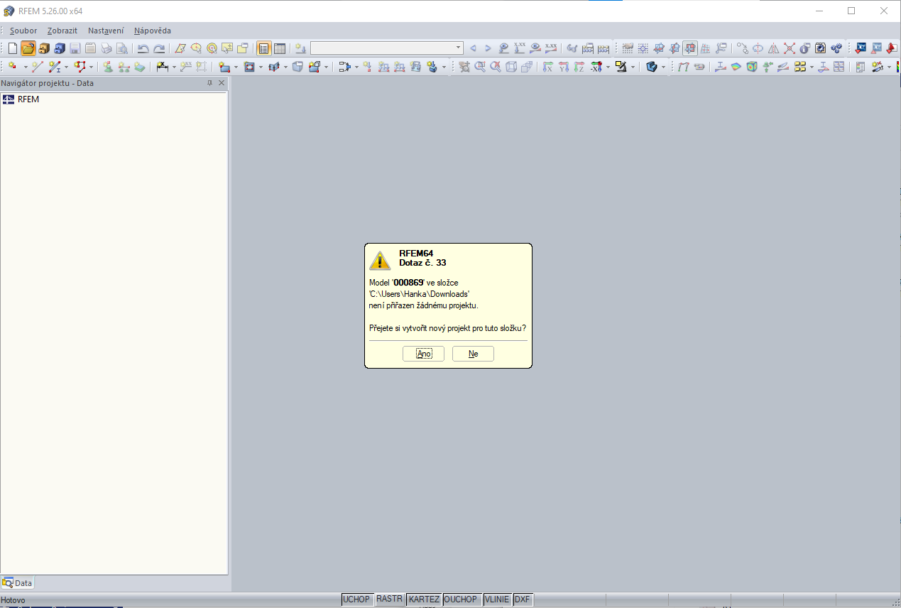
Task: Expand dropdown beside the blue solid icon
Action: coord(663,67)
